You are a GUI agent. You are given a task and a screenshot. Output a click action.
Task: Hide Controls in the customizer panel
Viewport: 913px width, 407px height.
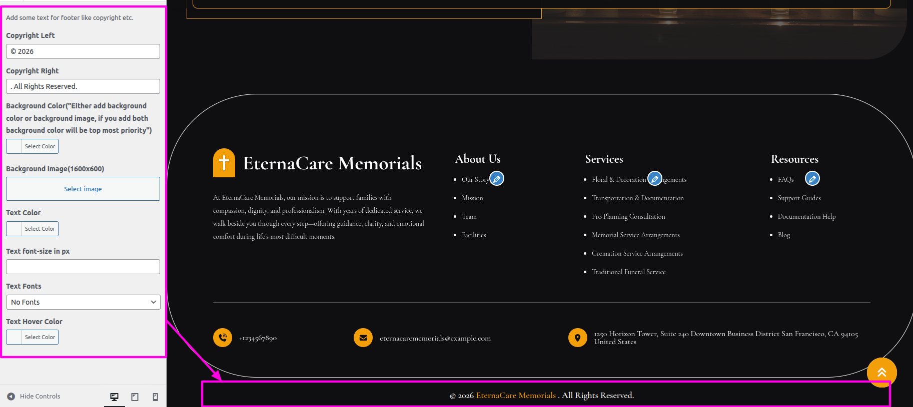(x=34, y=397)
